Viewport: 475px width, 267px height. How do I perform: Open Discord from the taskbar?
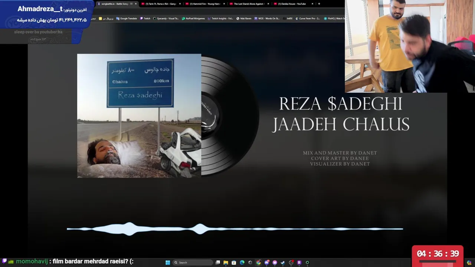click(266, 263)
